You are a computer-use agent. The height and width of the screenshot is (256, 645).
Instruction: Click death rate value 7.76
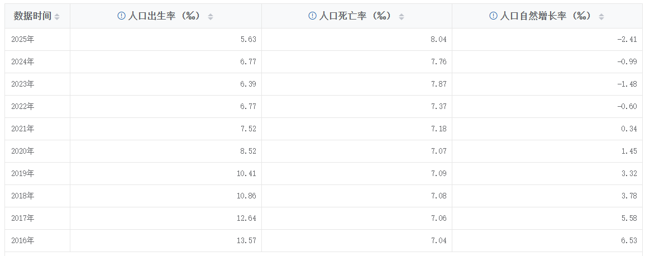click(x=439, y=61)
